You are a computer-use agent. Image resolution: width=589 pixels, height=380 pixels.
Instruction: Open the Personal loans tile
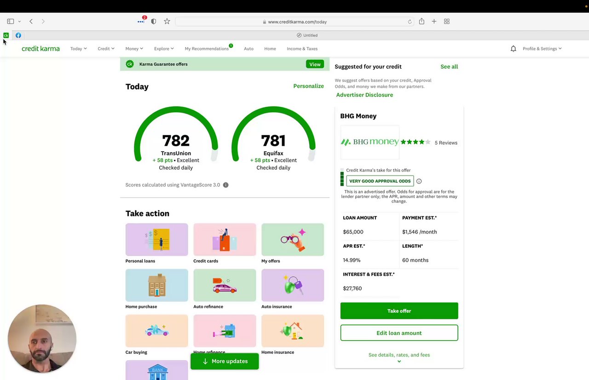[156, 244]
